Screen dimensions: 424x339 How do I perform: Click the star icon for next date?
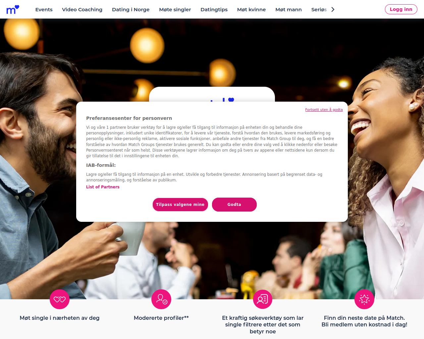(x=364, y=299)
